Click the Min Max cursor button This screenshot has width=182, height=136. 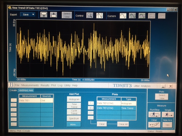coord(152,16)
